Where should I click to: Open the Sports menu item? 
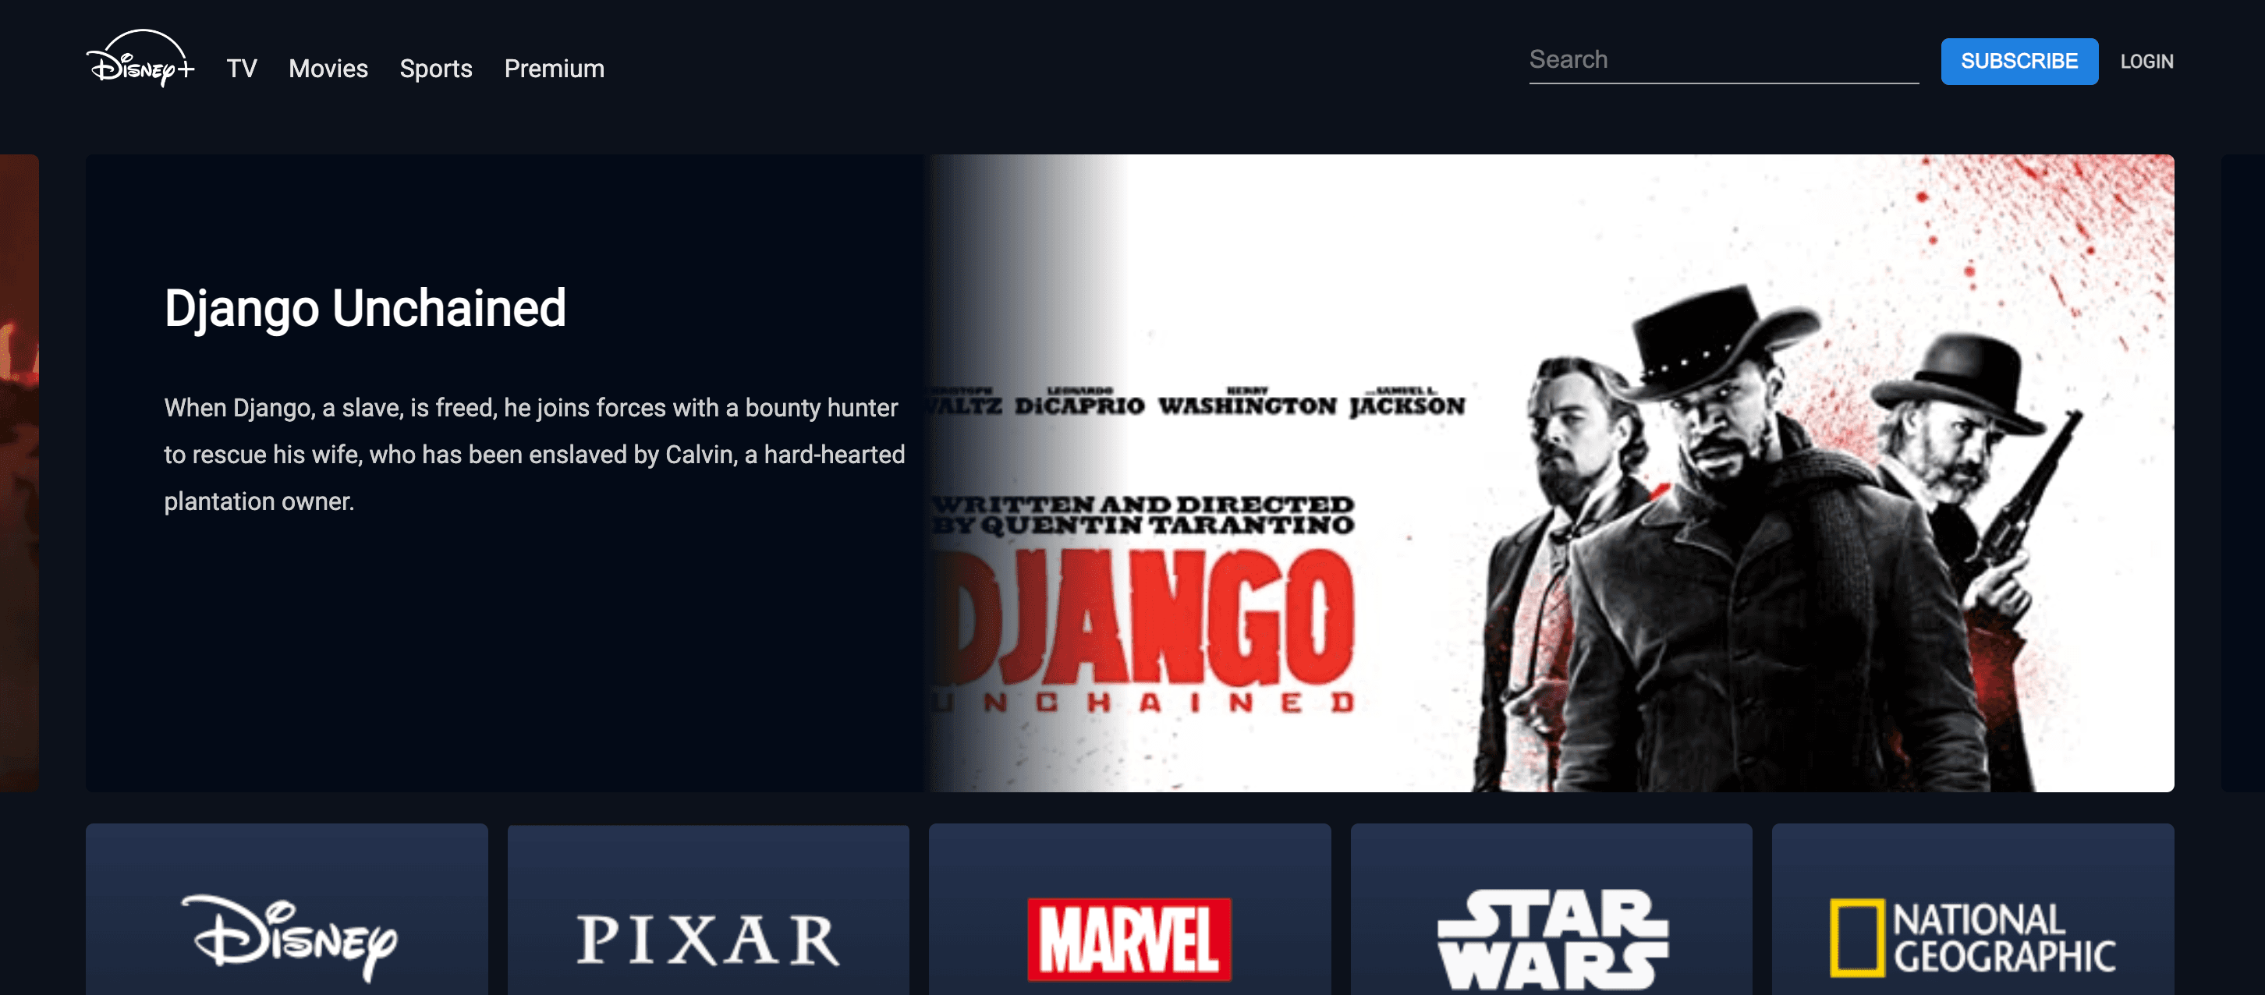tap(436, 69)
